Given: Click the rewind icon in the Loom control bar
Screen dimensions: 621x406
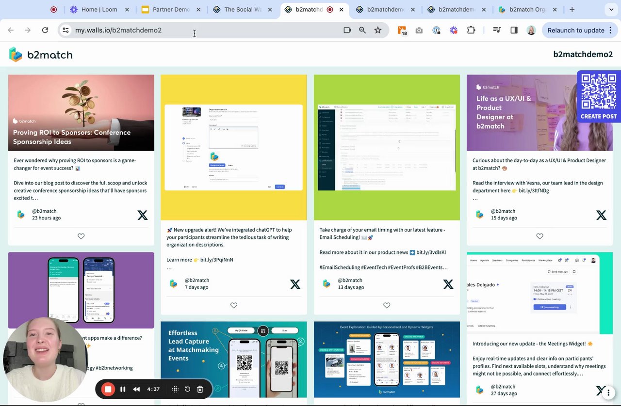Looking at the screenshot, I should click(x=137, y=389).
